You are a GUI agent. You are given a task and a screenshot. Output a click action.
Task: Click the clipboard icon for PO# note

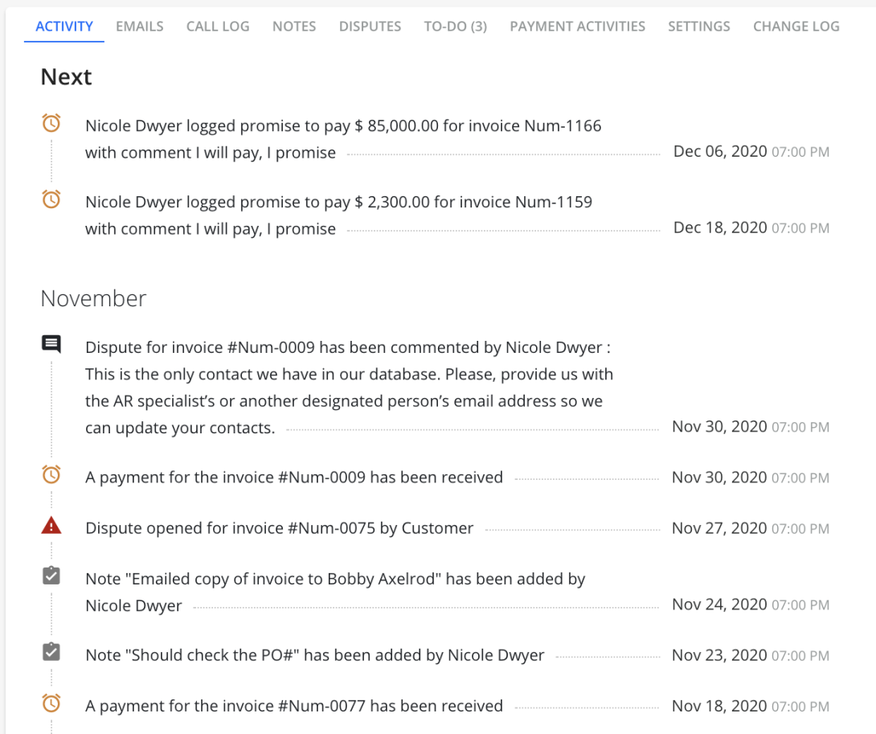(x=51, y=652)
